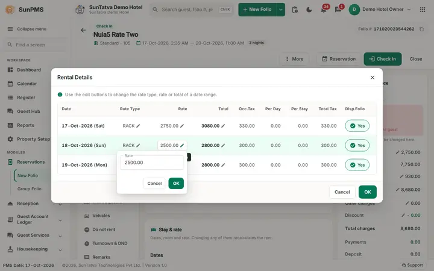Viewport: 434px width, 271px height.
Task: Click the Find a screen search field
Action: pos(36,45)
